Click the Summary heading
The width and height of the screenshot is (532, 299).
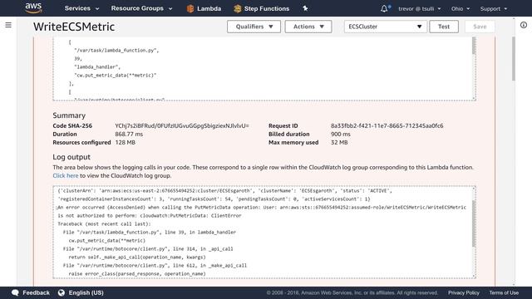69,115
